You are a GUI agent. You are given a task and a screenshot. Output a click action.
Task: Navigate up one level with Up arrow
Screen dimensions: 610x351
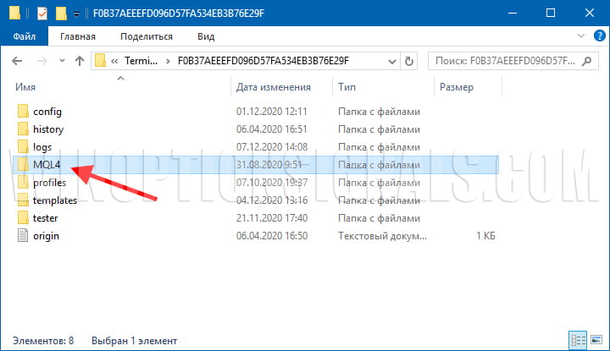pyautogui.click(x=80, y=61)
